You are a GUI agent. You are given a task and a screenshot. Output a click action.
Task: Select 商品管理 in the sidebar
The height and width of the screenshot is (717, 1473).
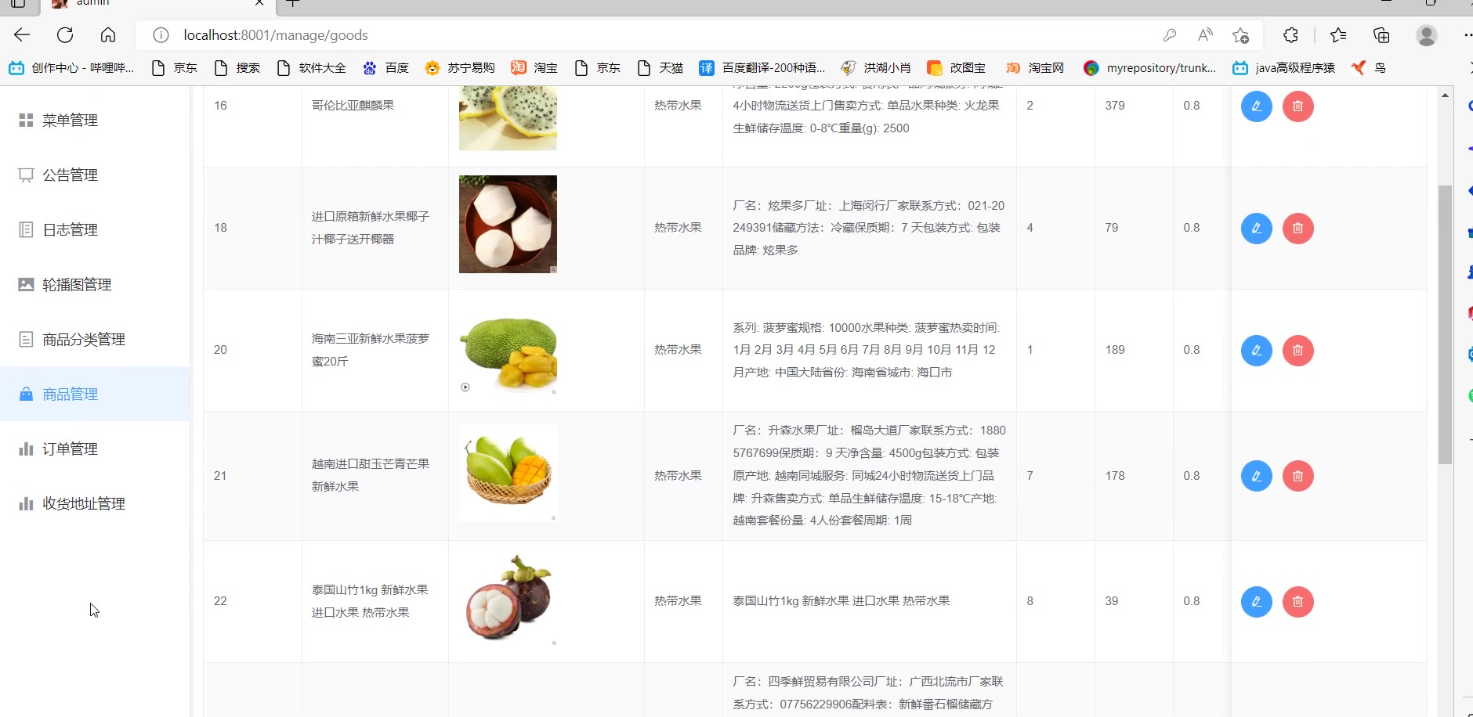tap(95, 394)
